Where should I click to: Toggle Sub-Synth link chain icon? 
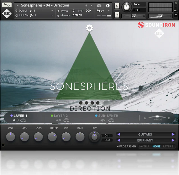pyautogui.click(x=111, y=120)
